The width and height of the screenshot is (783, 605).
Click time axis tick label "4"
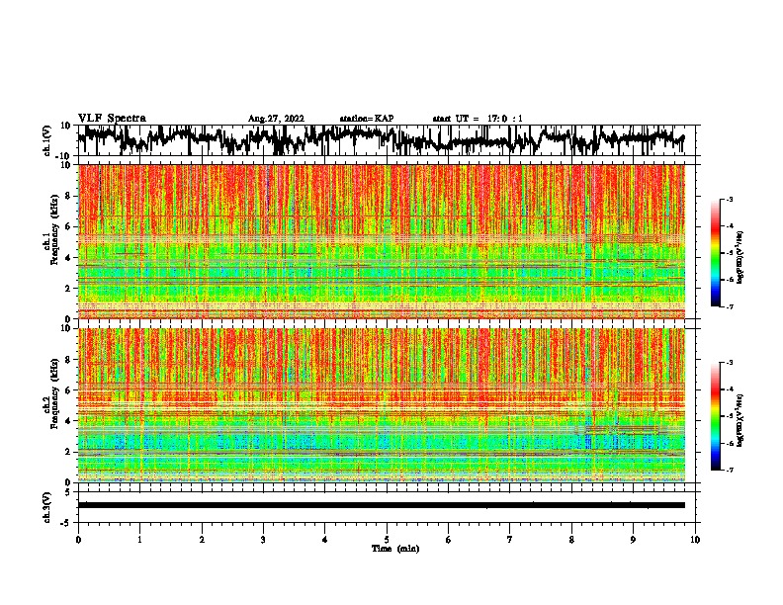[x=325, y=540]
